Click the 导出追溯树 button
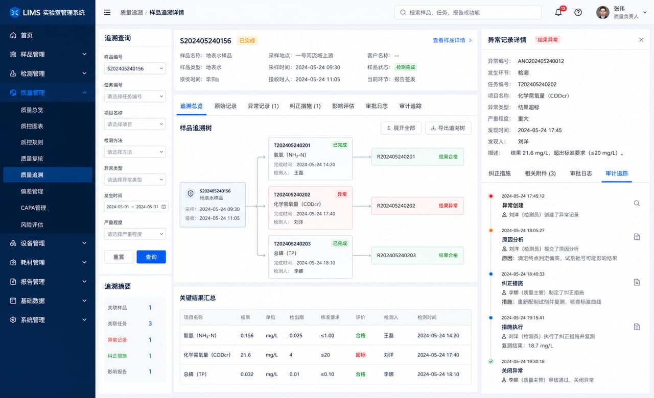This screenshot has height=398, width=654. pyautogui.click(x=448, y=128)
